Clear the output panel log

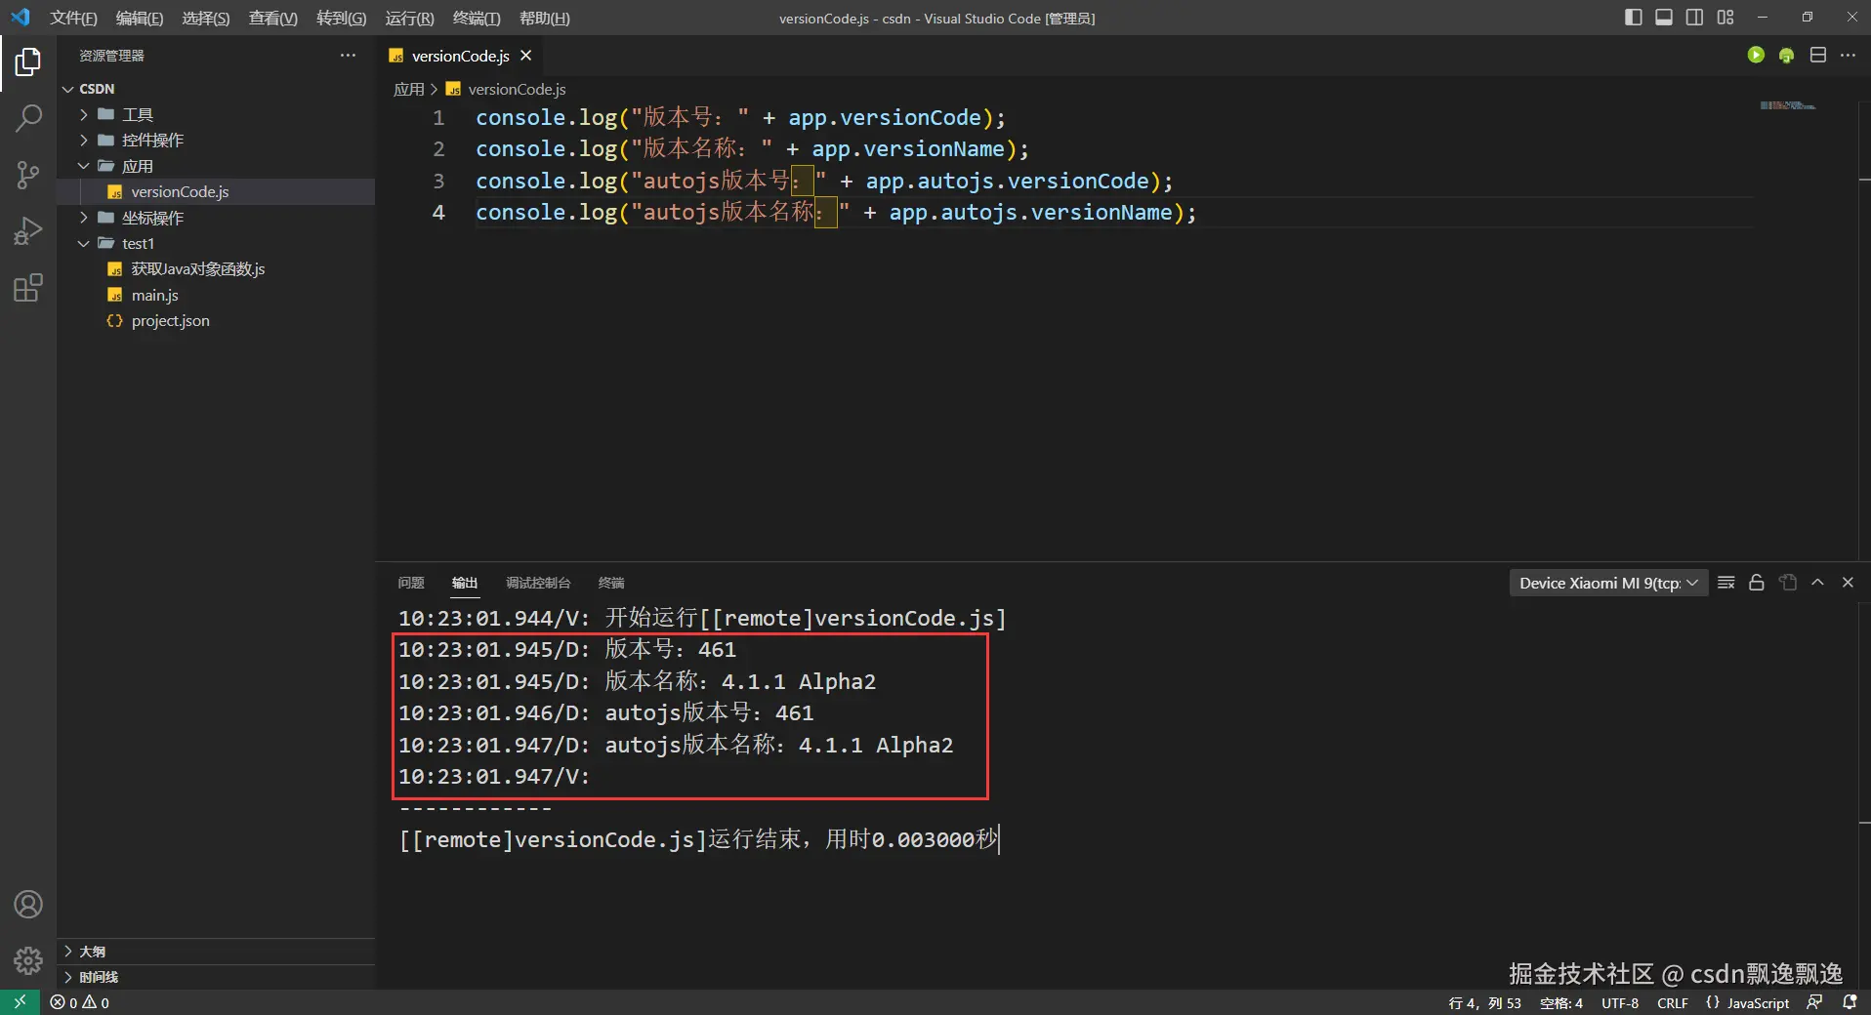tap(1725, 583)
